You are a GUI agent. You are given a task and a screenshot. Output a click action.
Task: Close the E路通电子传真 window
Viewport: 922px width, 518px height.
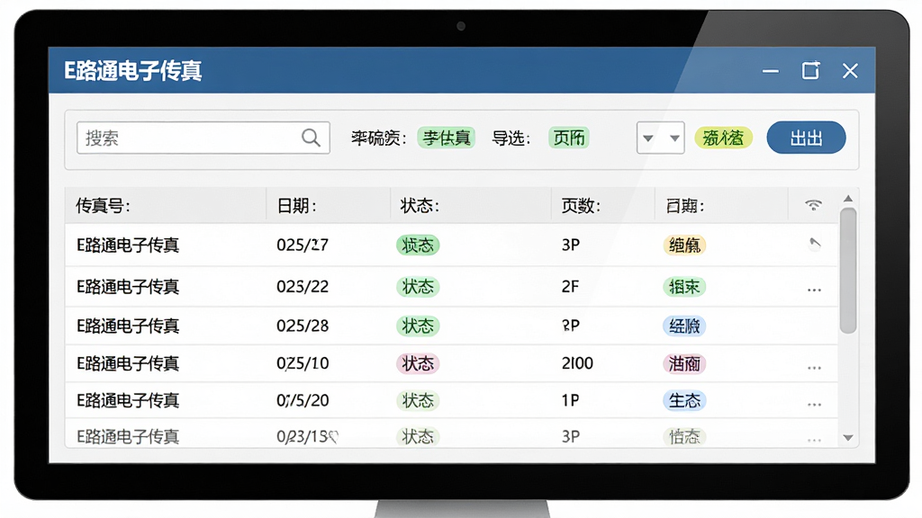[x=850, y=71]
